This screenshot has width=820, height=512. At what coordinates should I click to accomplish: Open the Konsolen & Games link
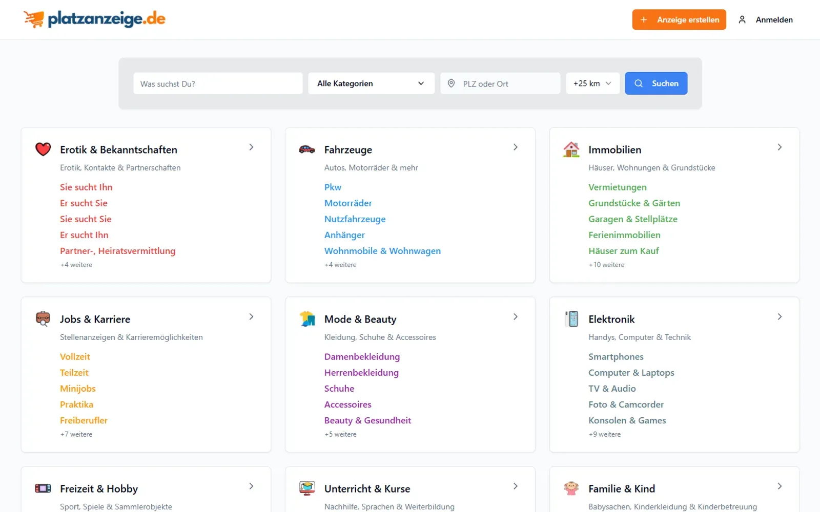[627, 420]
